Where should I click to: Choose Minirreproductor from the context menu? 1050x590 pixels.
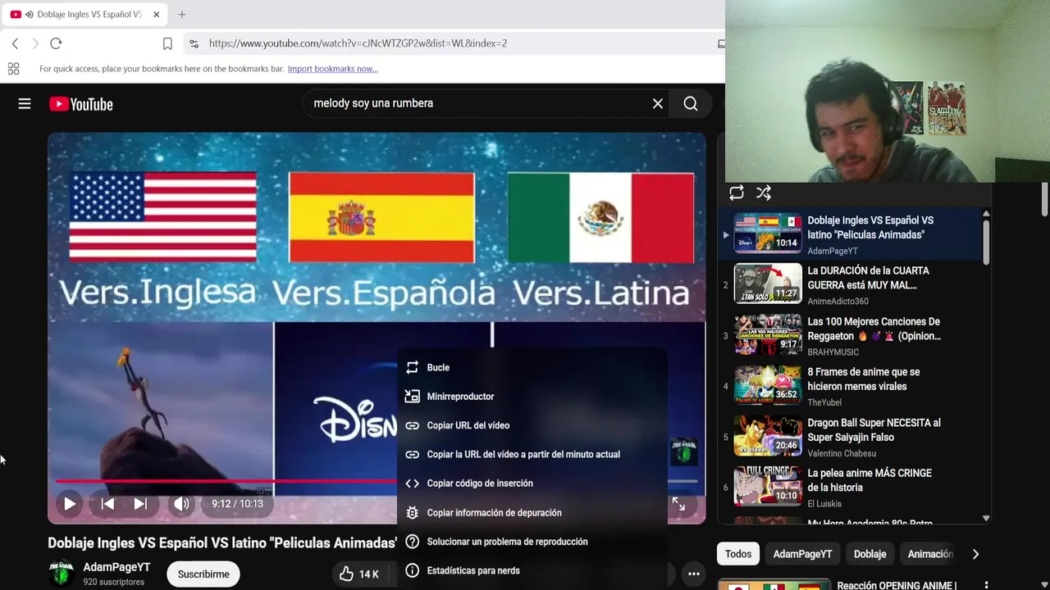click(x=532, y=397)
